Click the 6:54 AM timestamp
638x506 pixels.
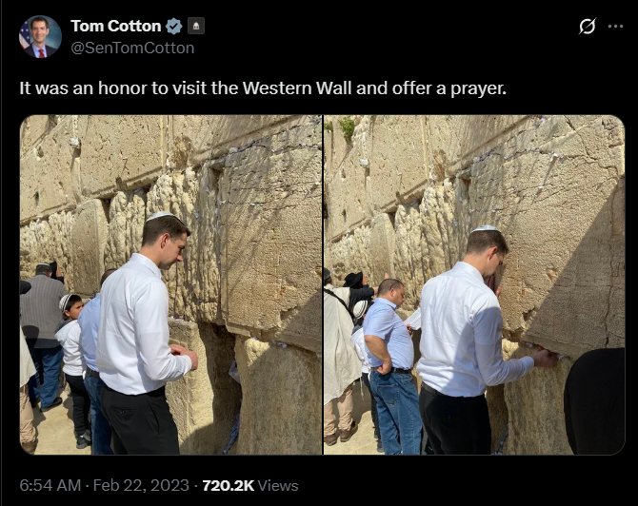50,485
